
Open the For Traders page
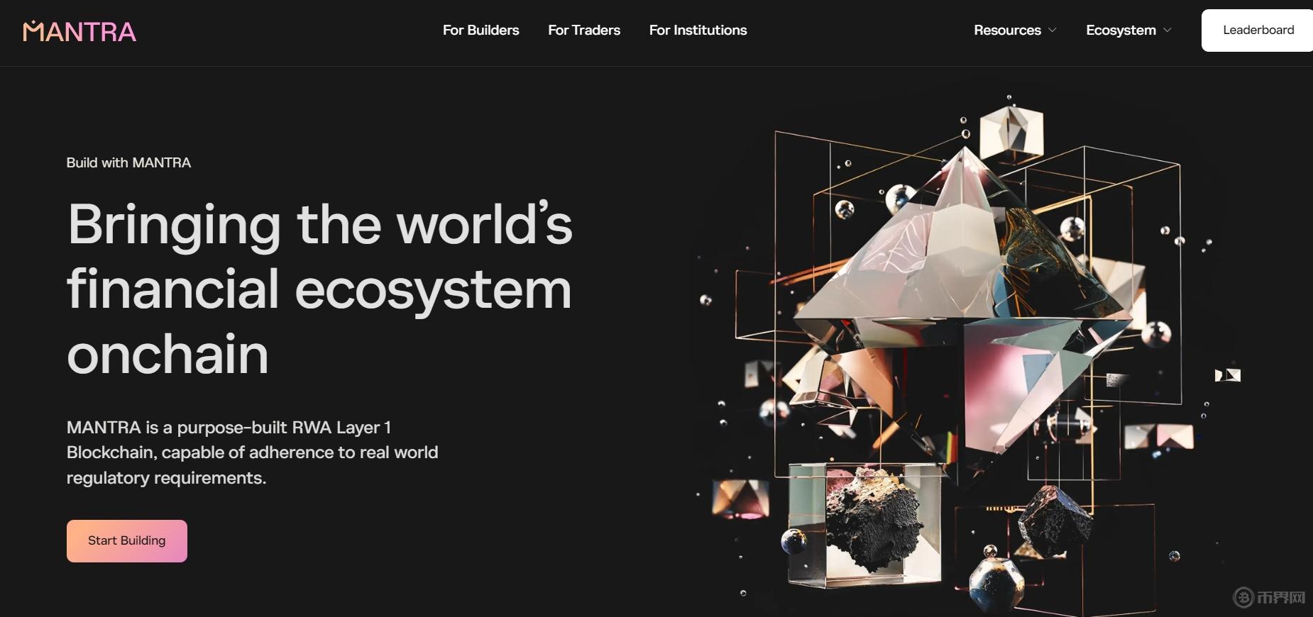coord(584,30)
